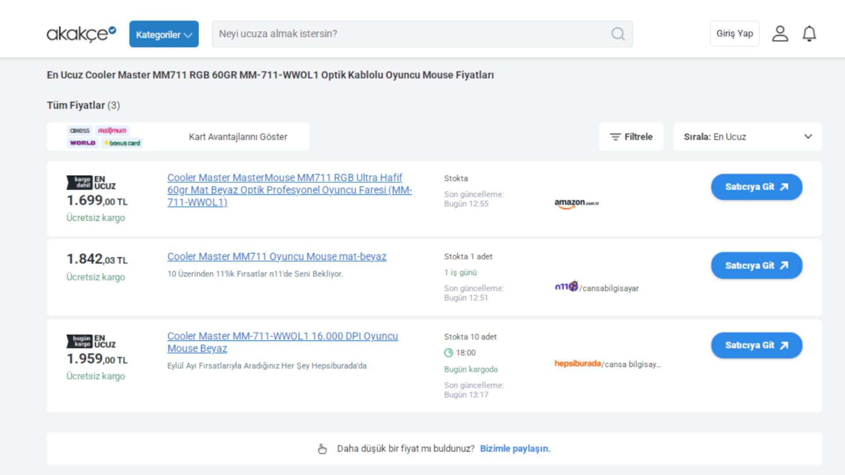Click the pointing hand icon at bottom

(323, 449)
